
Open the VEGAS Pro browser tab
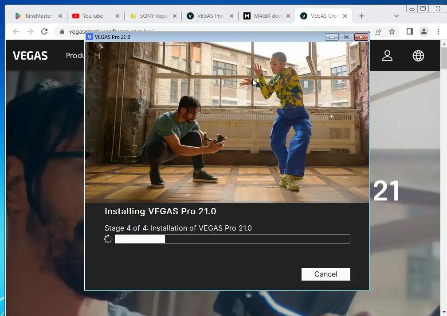210,16
